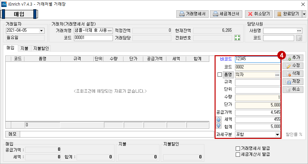
Task: Enable 세금계산서 발급 checkbox
Action: click(238, 154)
